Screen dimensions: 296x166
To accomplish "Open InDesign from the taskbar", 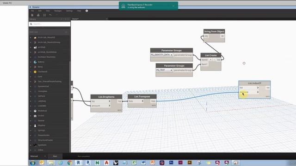I will pyautogui.click(x=180, y=163).
